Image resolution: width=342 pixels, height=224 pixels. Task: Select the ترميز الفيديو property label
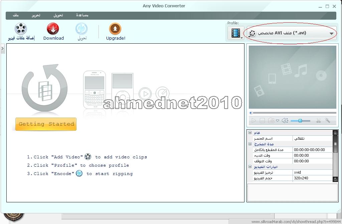[x=264, y=172]
